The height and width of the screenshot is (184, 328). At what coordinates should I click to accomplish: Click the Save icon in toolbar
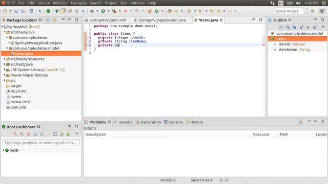pos(16,11)
